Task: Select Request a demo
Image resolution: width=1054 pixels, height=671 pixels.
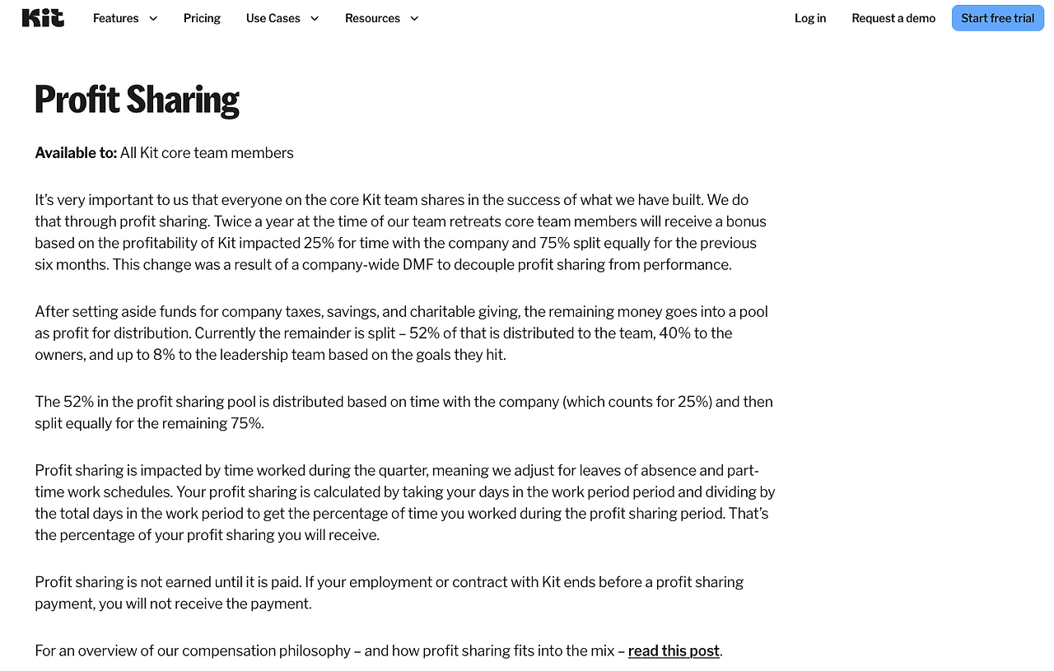Action: coord(893,18)
